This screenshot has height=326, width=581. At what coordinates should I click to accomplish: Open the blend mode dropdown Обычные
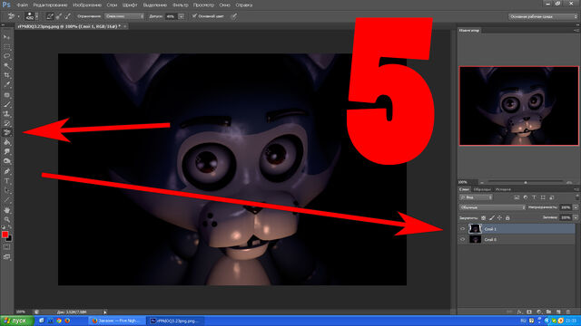click(492, 207)
